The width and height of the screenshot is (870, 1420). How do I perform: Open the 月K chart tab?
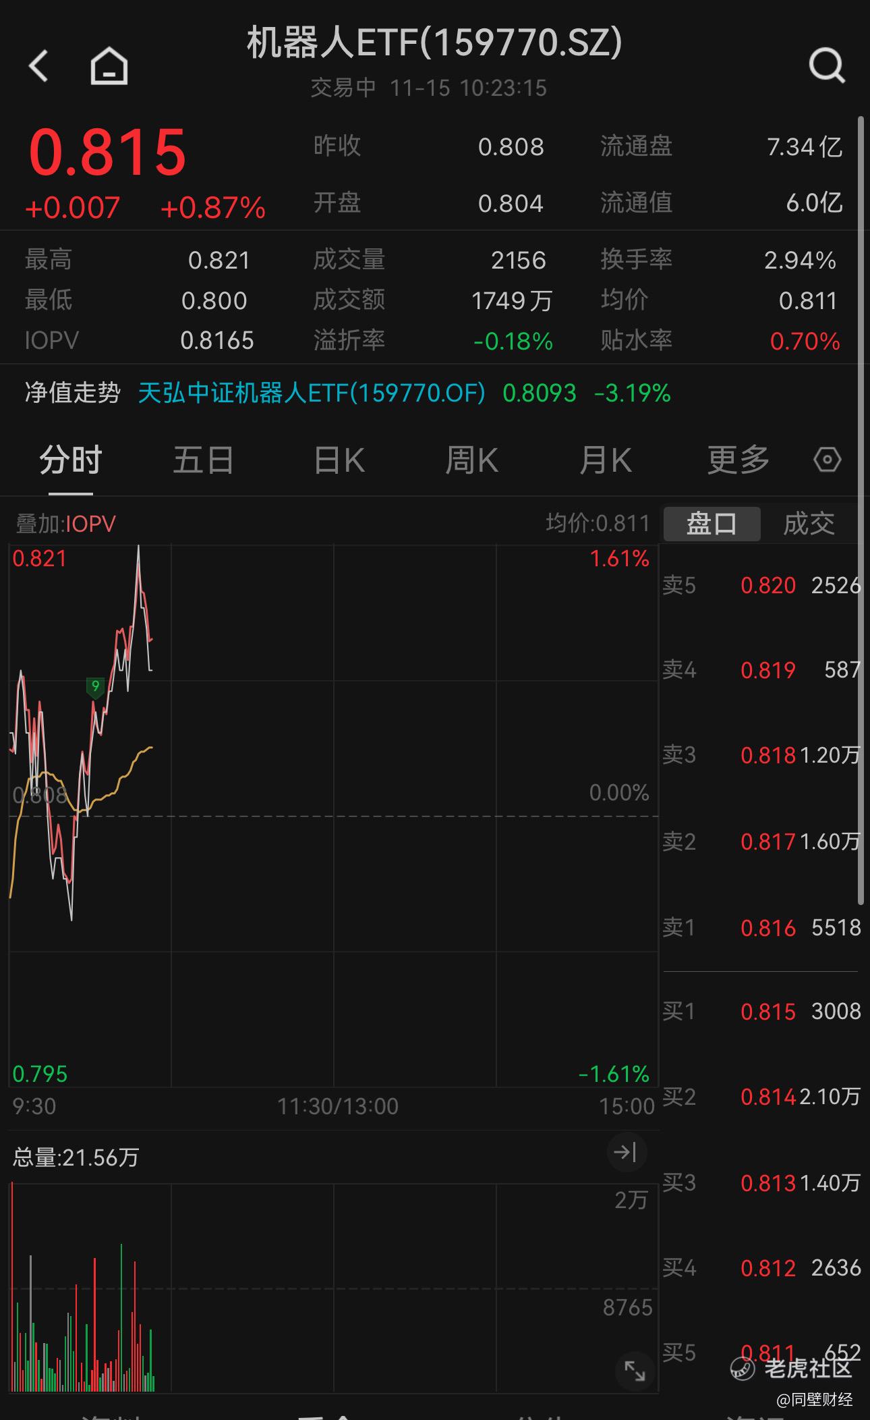point(605,460)
